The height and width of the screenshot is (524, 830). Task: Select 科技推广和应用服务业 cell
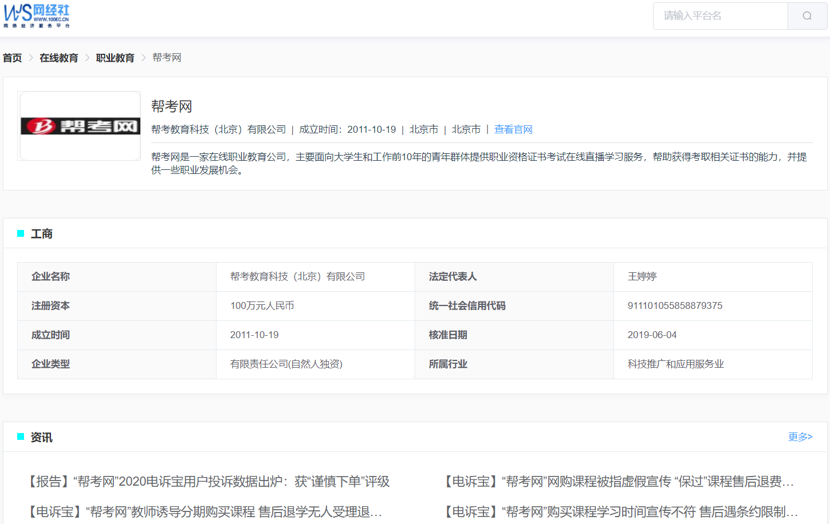tap(713, 364)
